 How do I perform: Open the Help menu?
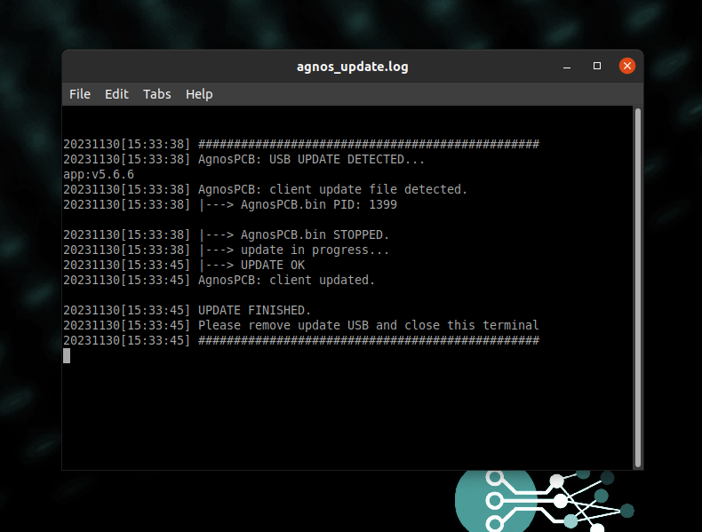click(199, 94)
